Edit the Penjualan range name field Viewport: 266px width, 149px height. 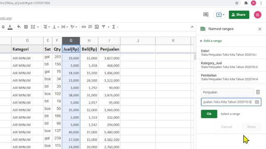(x=227, y=92)
